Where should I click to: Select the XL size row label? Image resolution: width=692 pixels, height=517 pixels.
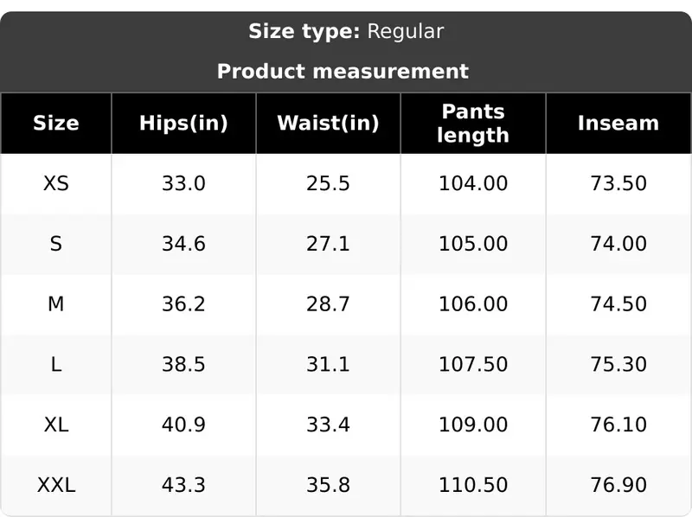coord(56,424)
